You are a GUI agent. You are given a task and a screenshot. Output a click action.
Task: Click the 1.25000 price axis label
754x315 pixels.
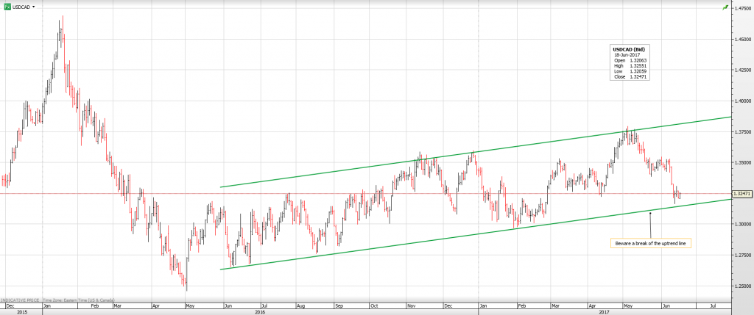click(741, 286)
